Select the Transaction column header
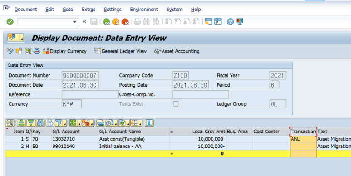Viewport: 351px width, 176px height. pyautogui.click(x=303, y=132)
